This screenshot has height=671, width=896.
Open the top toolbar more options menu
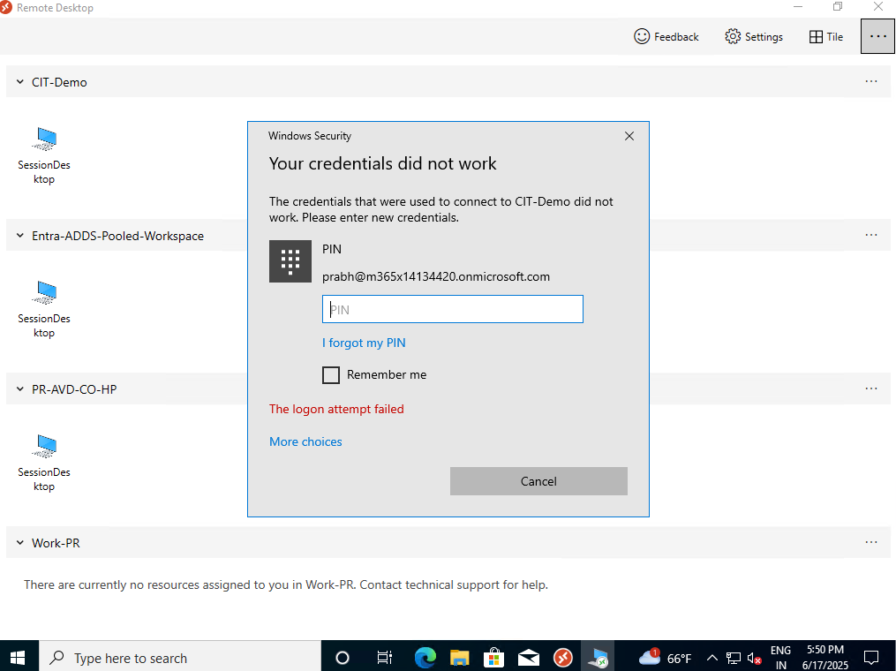point(877,36)
